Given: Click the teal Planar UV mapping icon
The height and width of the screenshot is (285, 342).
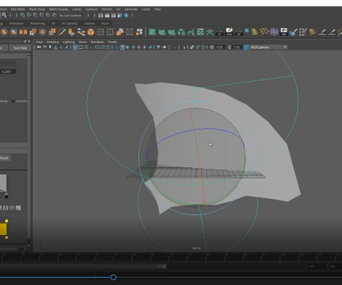Looking at the screenshot, I should tap(152, 32).
